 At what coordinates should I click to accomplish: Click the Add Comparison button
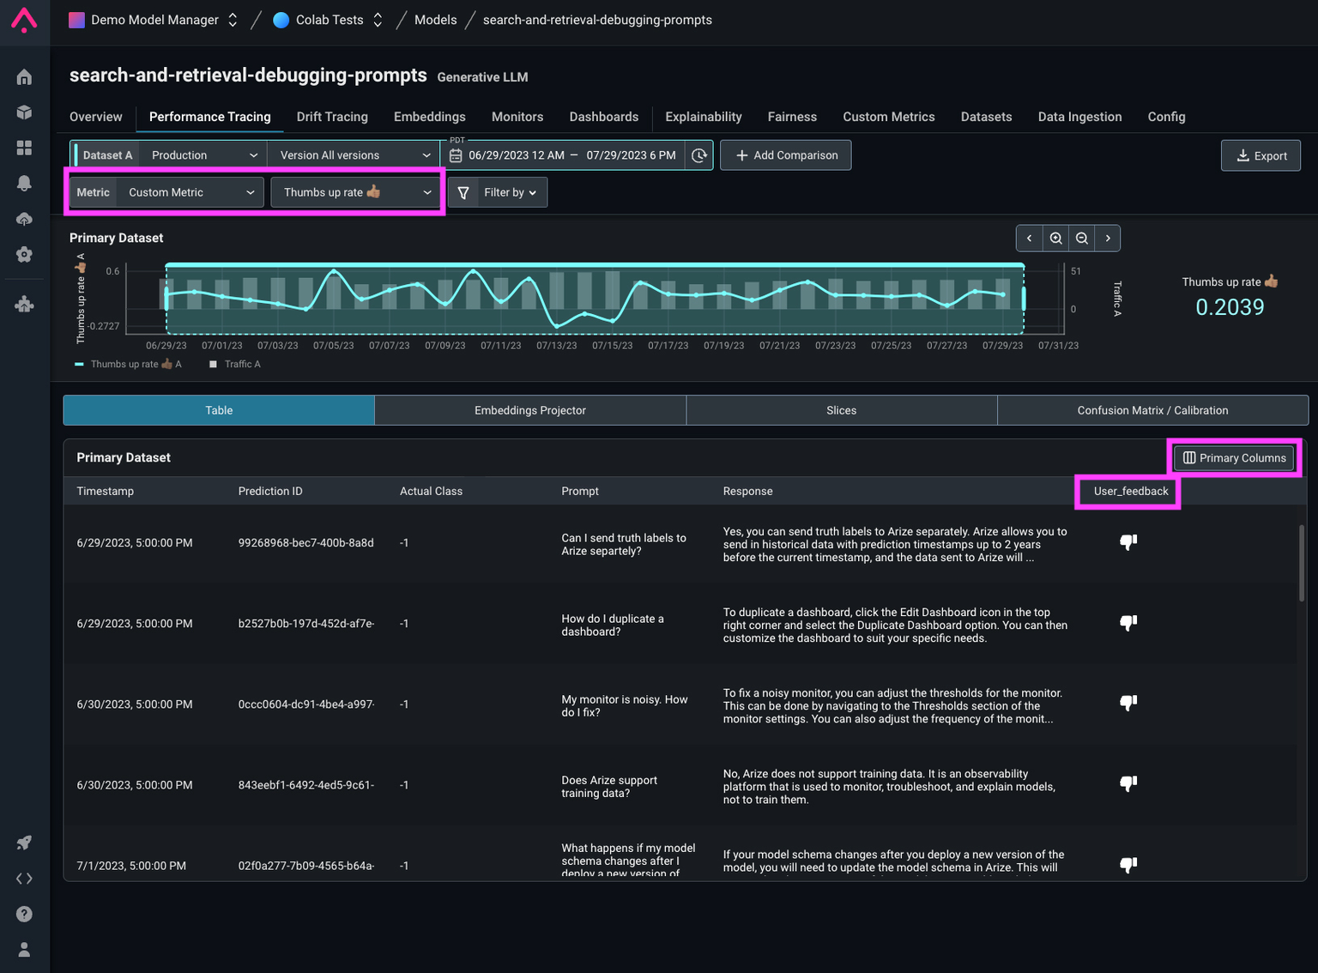[x=785, y=155]
